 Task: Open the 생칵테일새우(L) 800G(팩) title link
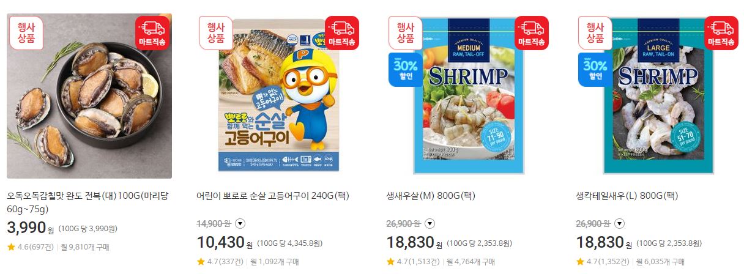627,196
